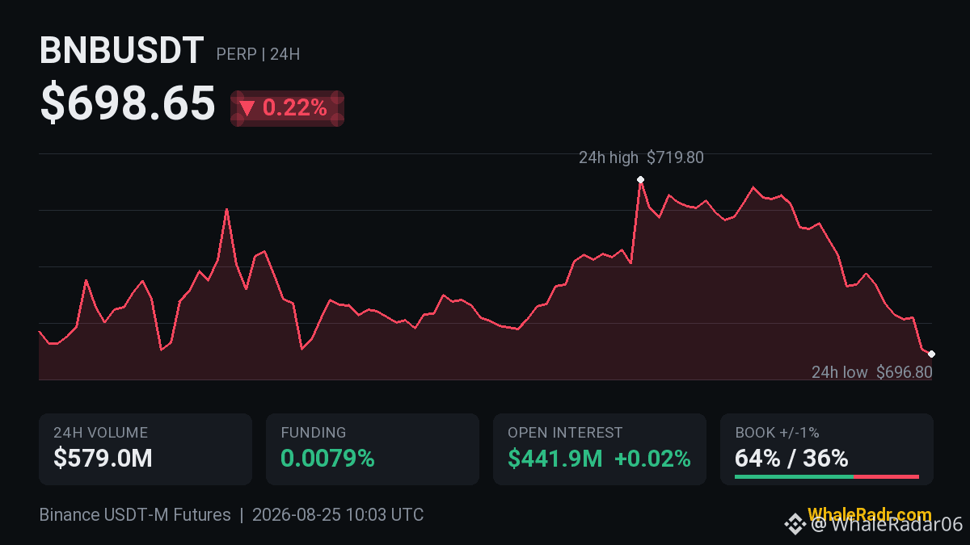
Task: Click the +0.02% open interest change
Action: (652, 459)
